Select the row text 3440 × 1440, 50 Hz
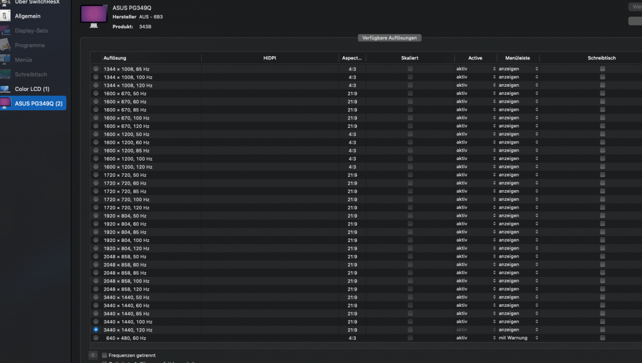Viewport: 642px width, 363px height. 126,297
